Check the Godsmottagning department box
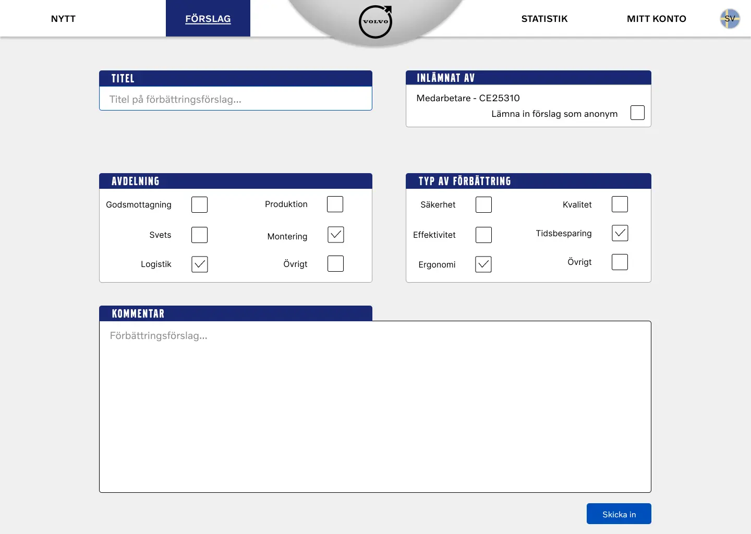Viewport: 751px width, 534px height. pos(199,204)
